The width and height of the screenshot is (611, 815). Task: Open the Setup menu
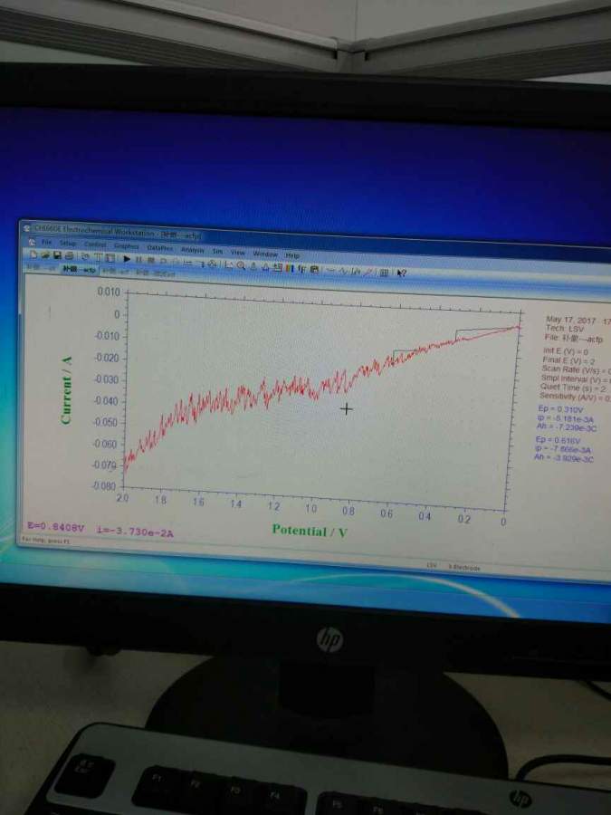click(x=68, y=244)
